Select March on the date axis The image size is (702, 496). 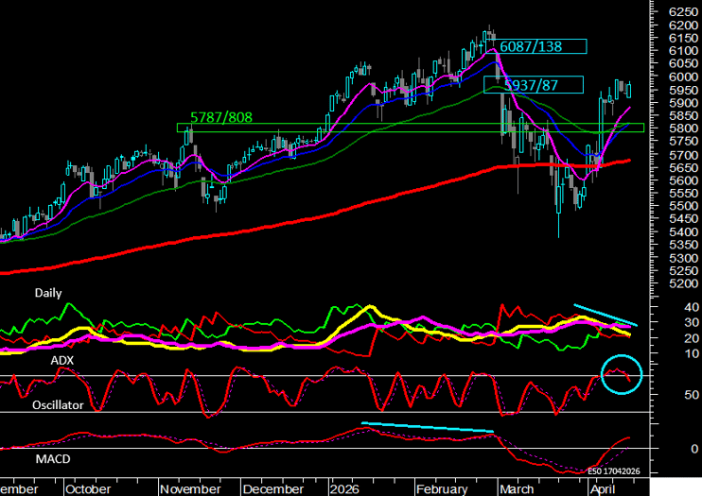517,489
